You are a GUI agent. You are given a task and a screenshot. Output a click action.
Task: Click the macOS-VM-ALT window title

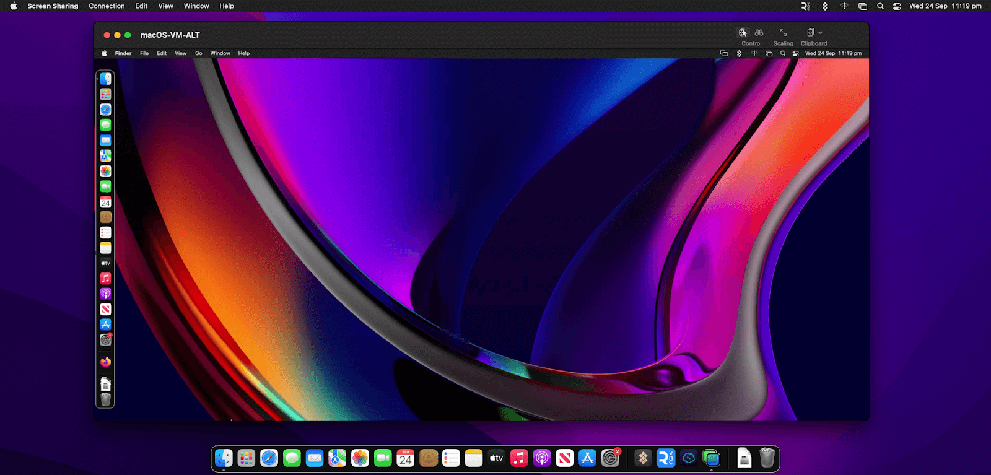(170, 35)
